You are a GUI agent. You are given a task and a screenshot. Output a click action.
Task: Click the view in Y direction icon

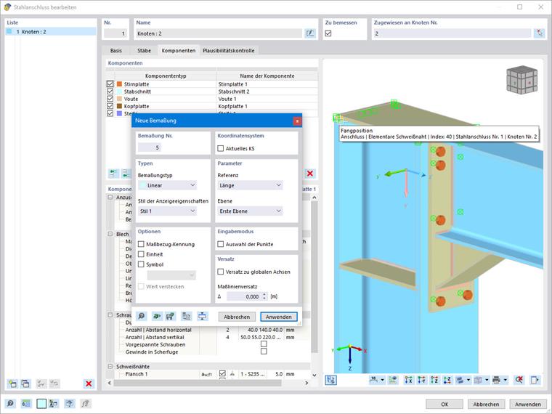[421, 380]
